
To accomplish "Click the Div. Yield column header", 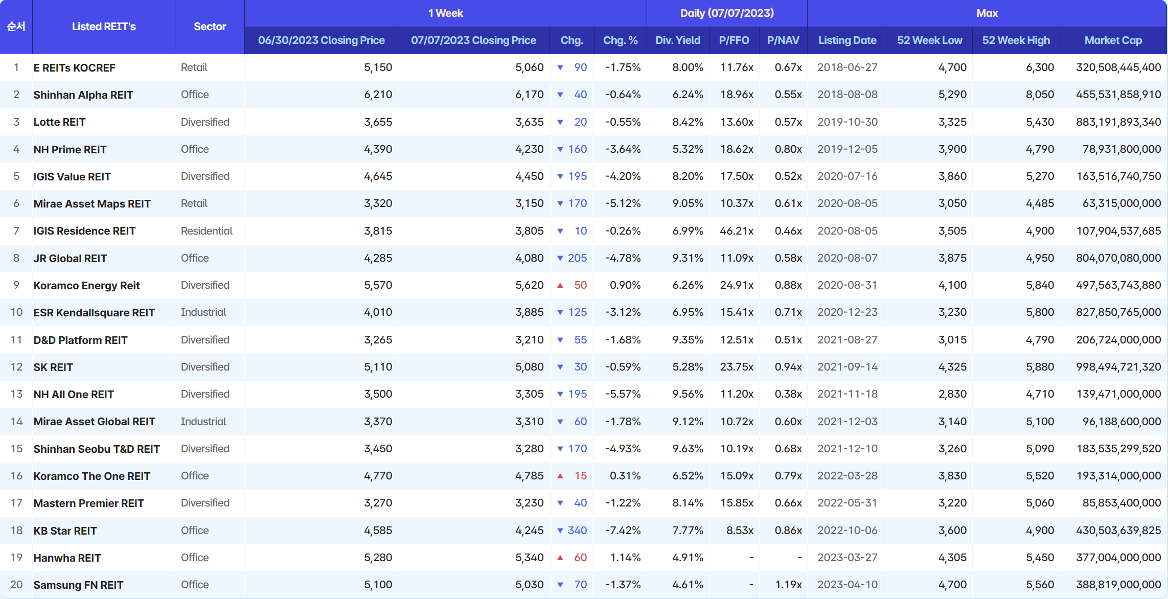I will [x=678, y=40].
